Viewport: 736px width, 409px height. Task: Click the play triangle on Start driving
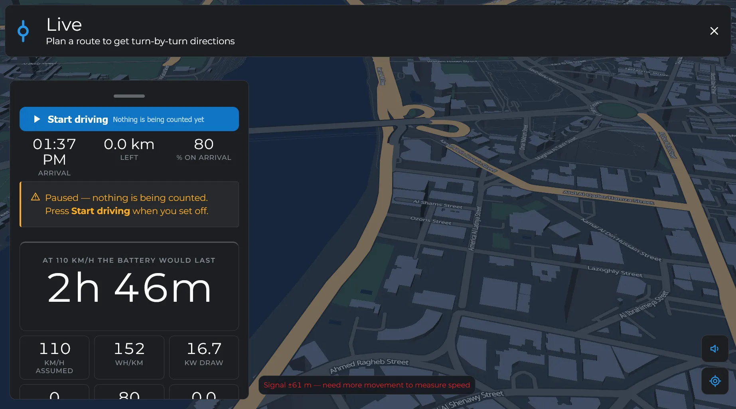[x=37, y=119]
